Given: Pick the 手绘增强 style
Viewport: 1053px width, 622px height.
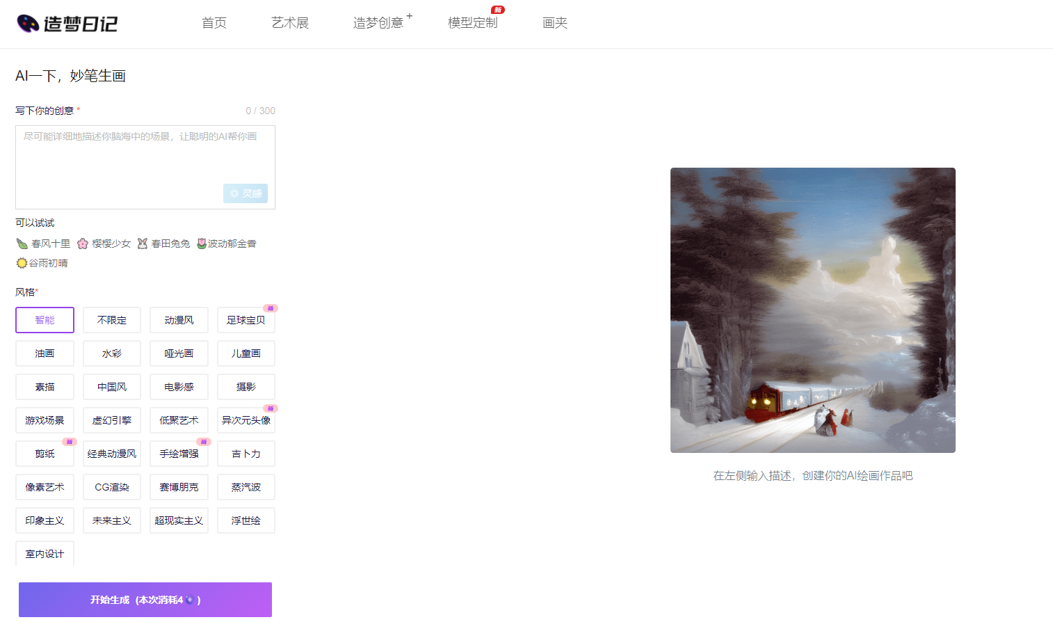Looking at the screenshot, I should point(179,454).
